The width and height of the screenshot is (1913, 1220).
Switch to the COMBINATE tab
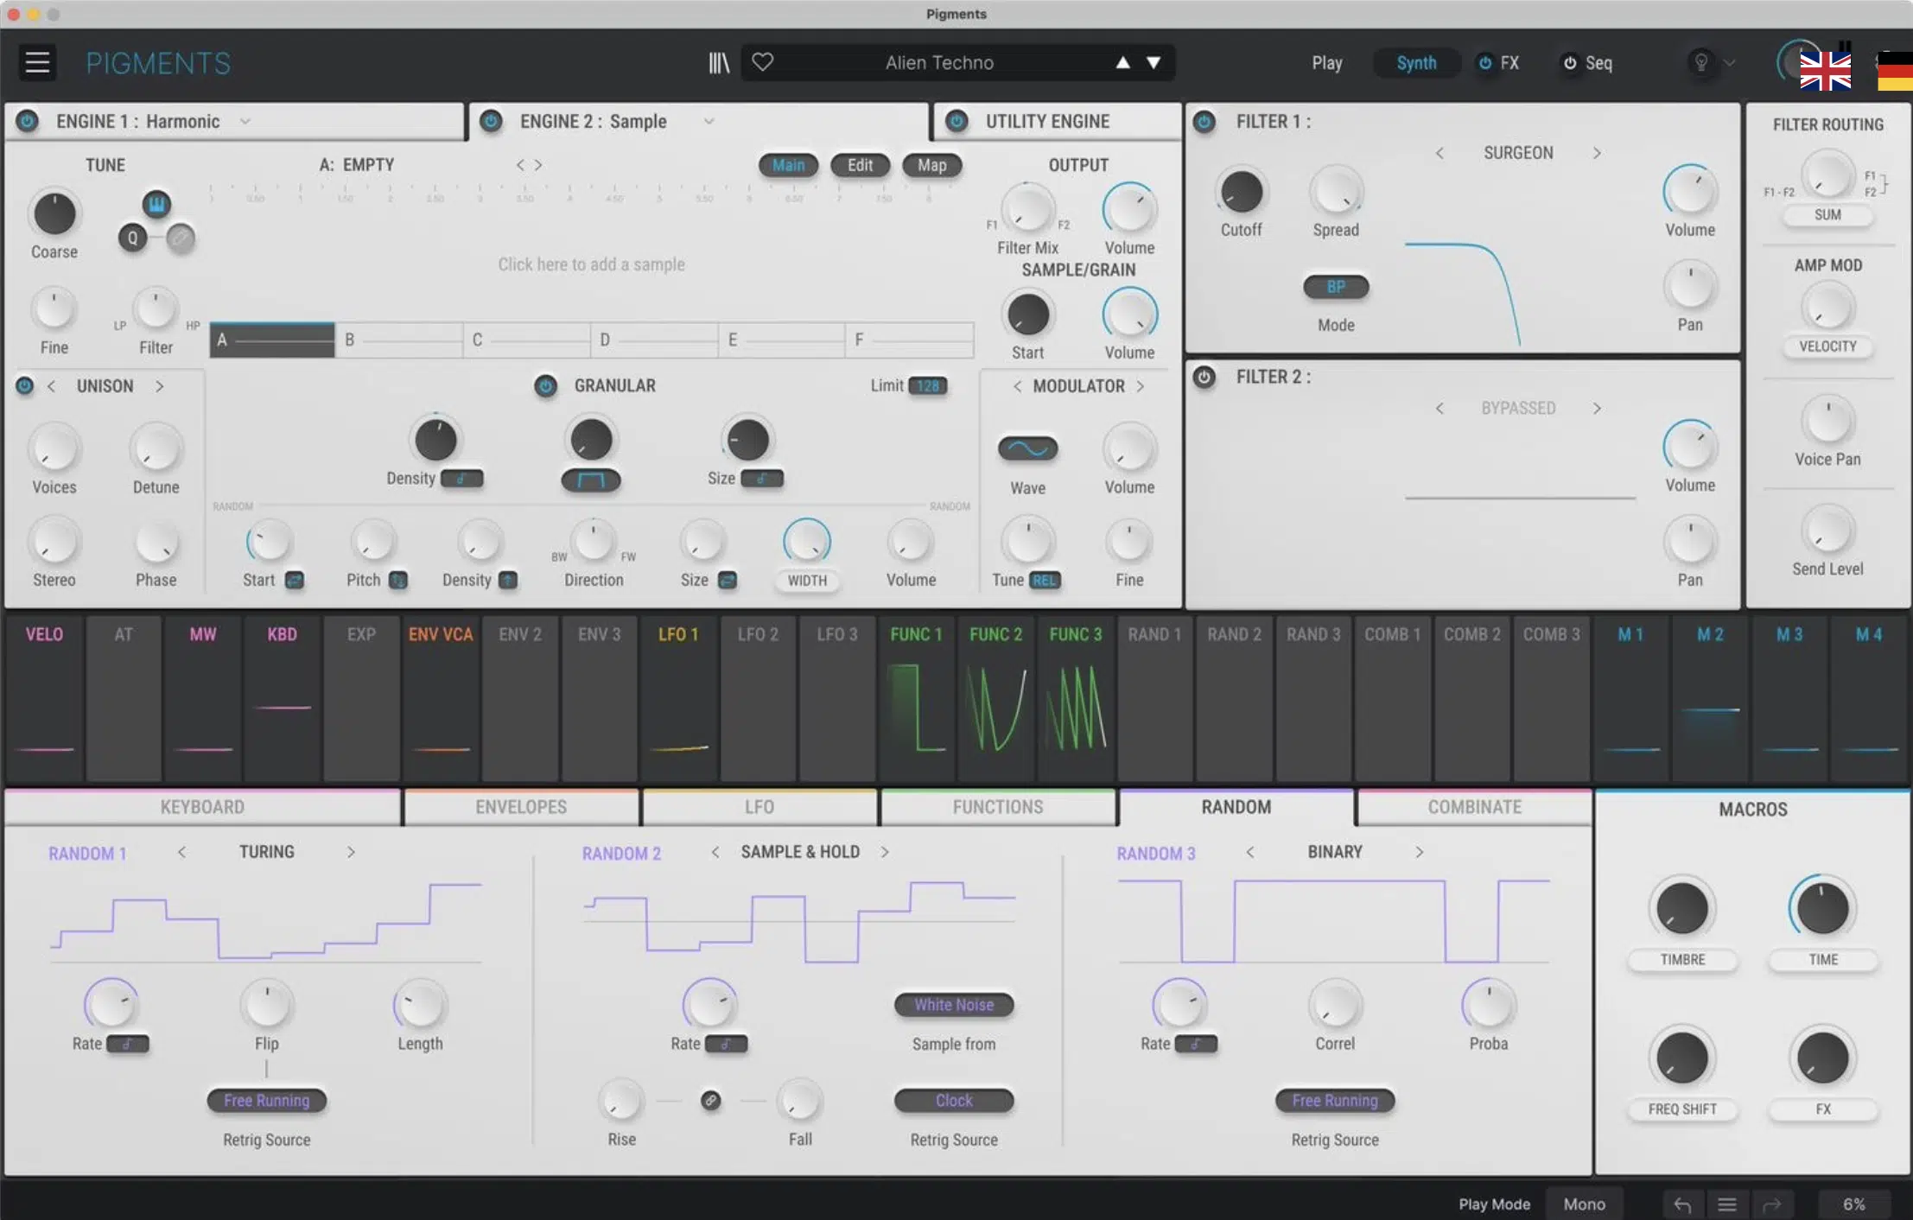(1474, 807)
